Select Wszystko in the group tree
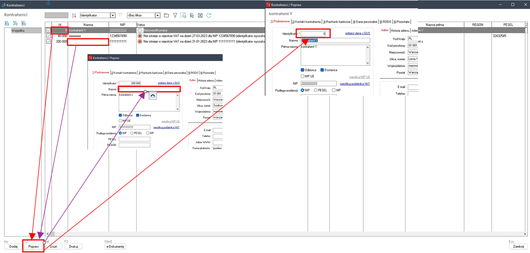The height and width of the screenshot is (253, 530). coord(18,30)
